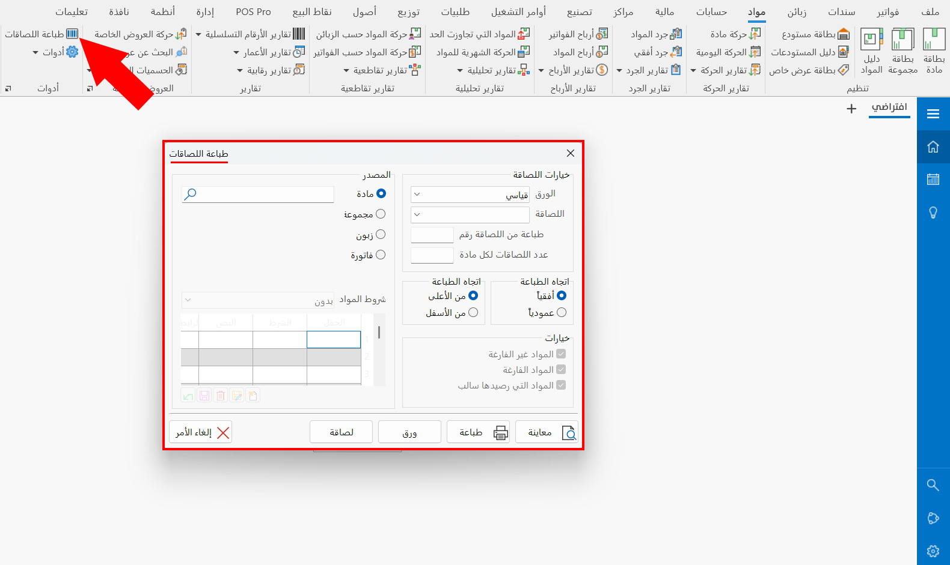
Task: Open the POS Pro menu tab
Action: 253,11
